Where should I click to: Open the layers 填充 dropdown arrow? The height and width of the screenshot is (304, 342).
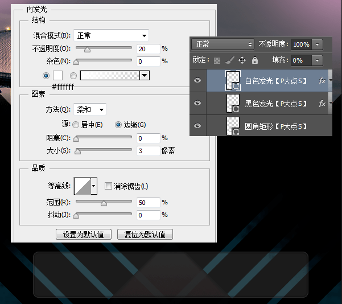(x=317, y=60)
